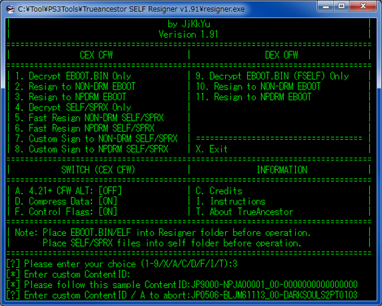
Task: Click '10. Resign to NON-DRM EBOOT' line
Action: (258, 87)
